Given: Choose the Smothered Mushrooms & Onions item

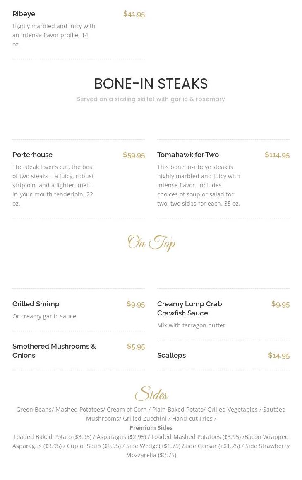Looking at the screenshot, I should pos(54,351).
